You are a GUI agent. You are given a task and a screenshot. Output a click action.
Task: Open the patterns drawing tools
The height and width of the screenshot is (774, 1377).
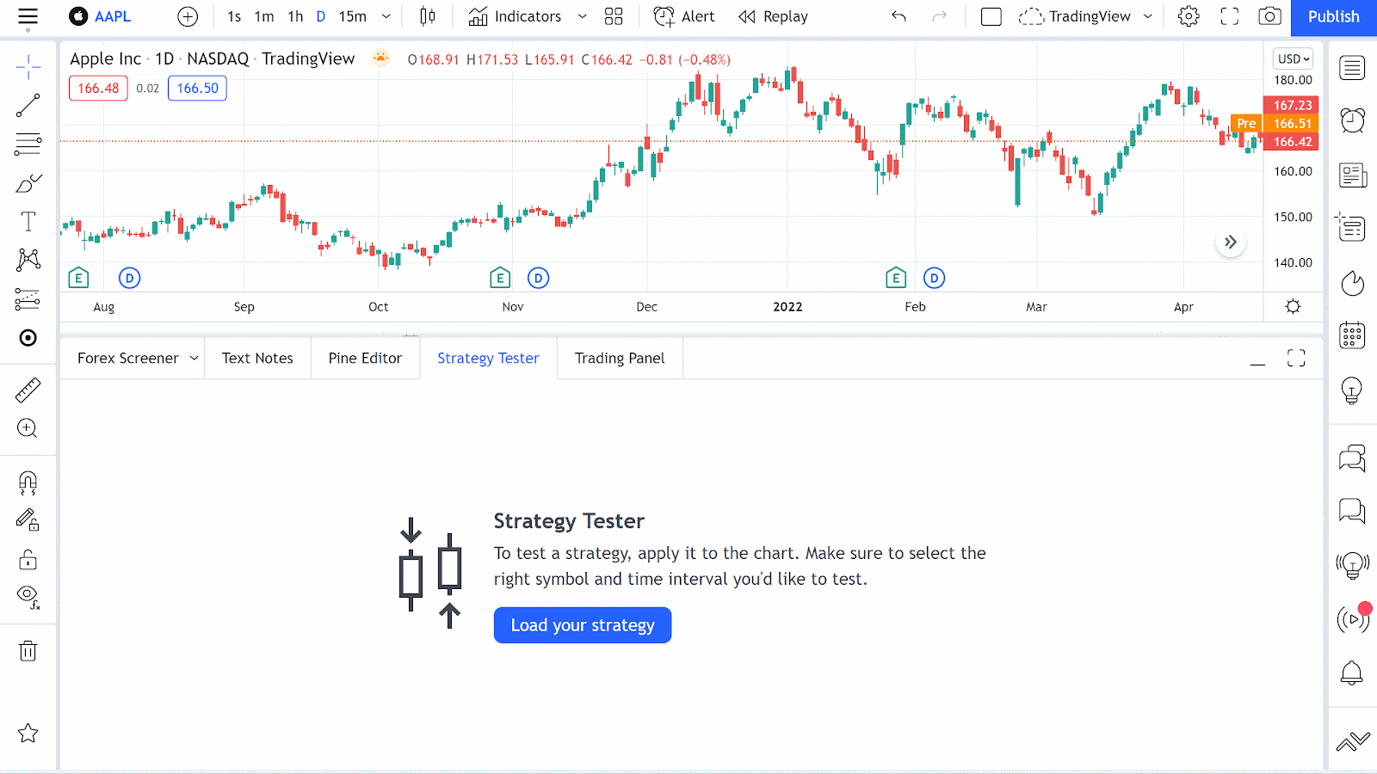tap(28, 260)
